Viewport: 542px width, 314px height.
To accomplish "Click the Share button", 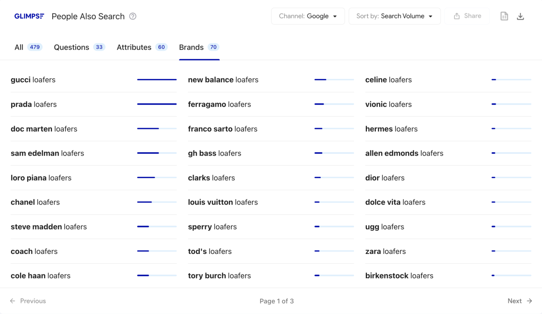I will (x=467, y=16).
